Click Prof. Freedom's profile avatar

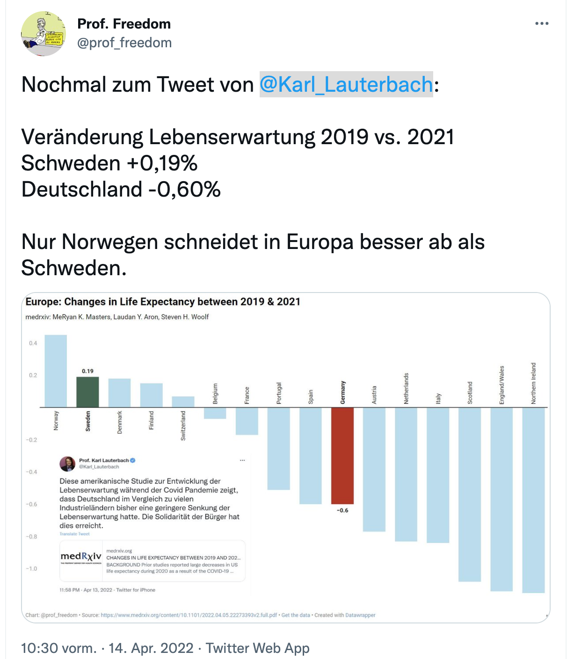click(x=44, y=34)
